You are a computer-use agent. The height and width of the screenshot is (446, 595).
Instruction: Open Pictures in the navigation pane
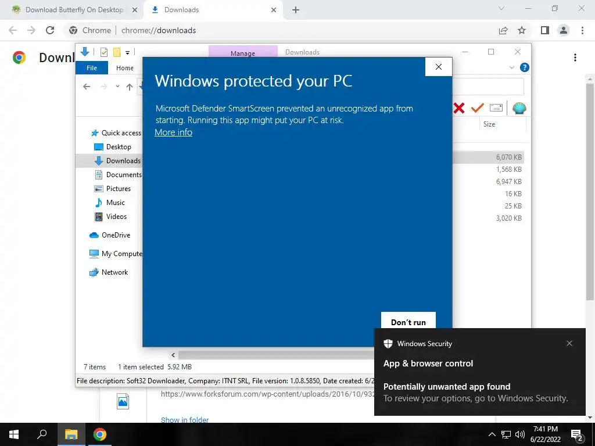point(112,189)
